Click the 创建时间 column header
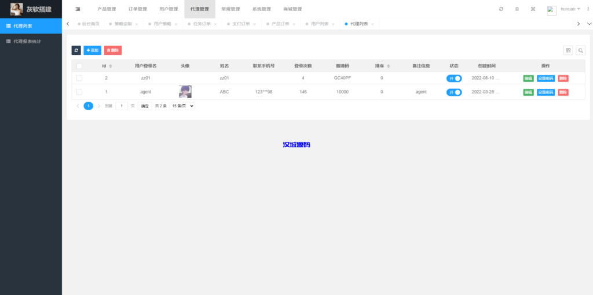Image resolution: width=593 pixels, height=295 pixels. point(486,66)
